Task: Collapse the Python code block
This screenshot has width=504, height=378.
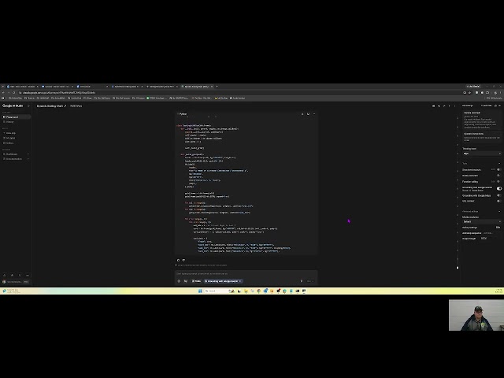Action: [314, 113]
